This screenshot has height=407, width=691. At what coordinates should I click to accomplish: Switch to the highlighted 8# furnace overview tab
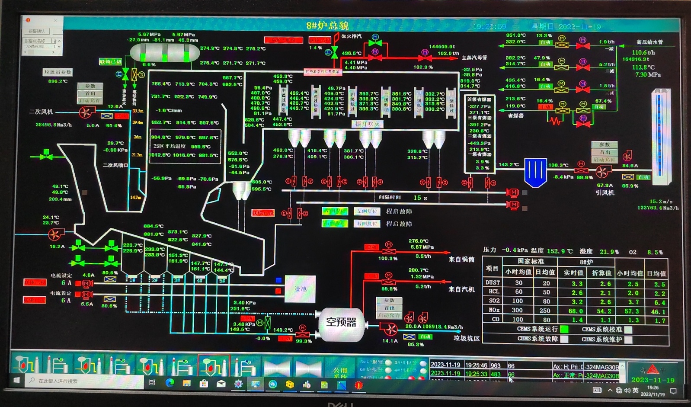[214, 365]
